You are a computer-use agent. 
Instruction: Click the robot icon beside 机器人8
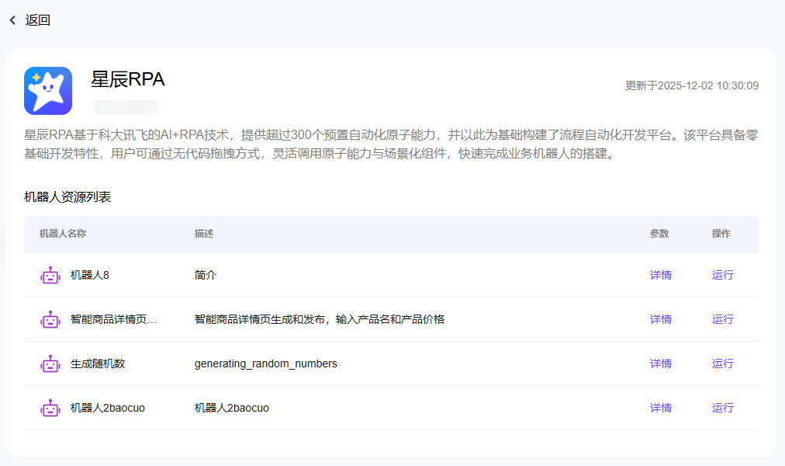point(50,275)
